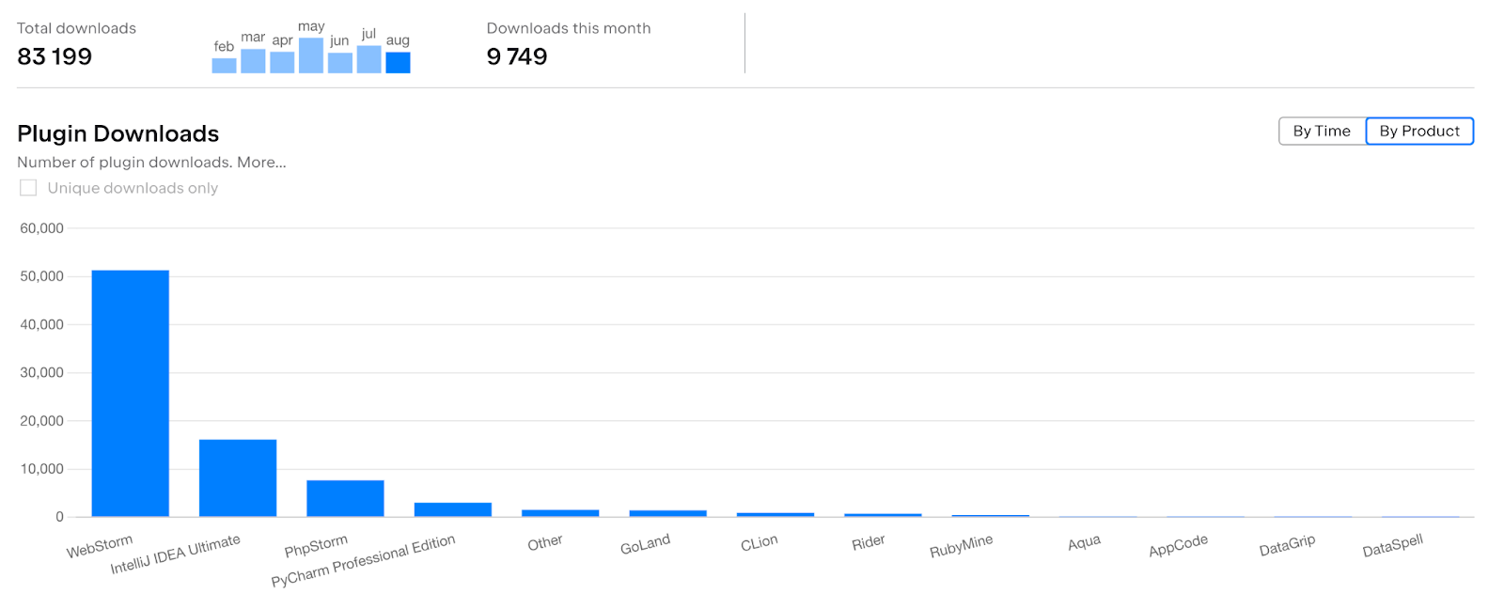Image resolution: width=1504 pixels, height=609 pixels.
Task: Click the Other category bar
Action: (560, 513)
